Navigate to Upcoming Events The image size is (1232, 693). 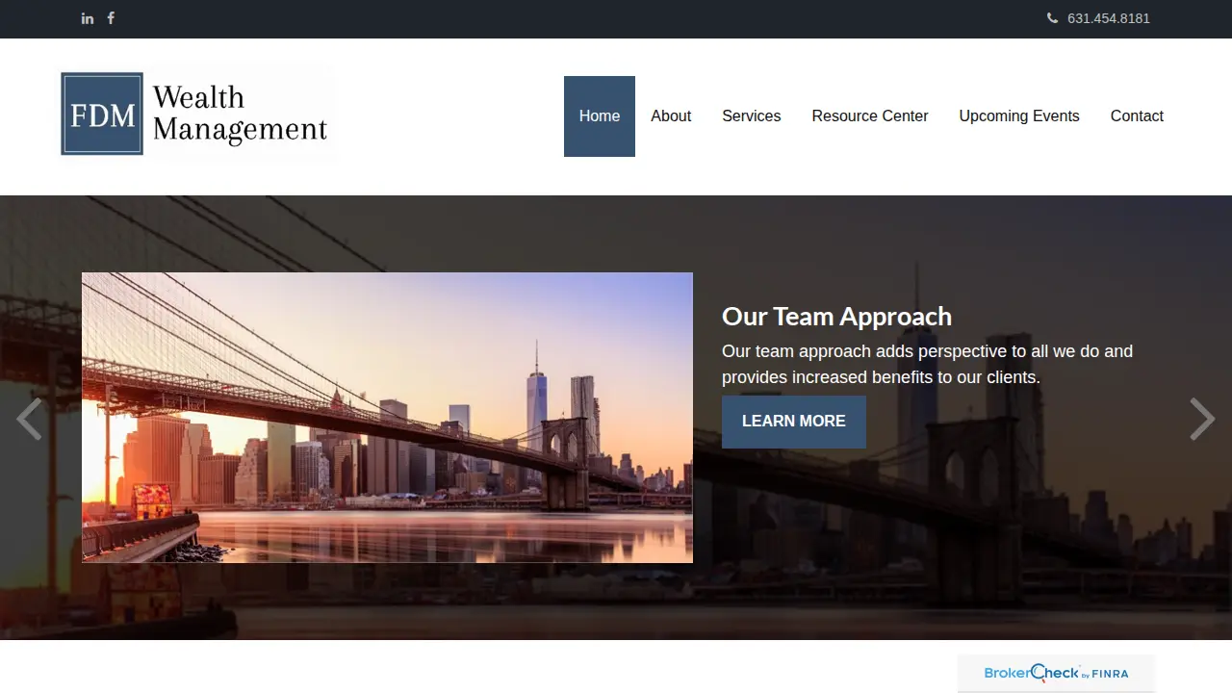[1019, 116]
